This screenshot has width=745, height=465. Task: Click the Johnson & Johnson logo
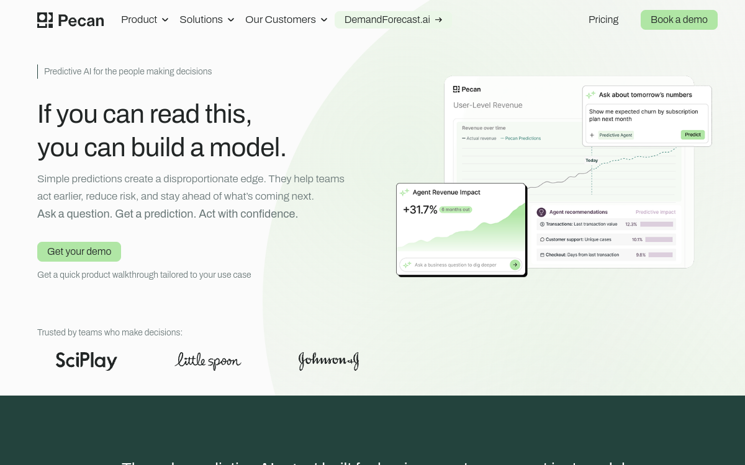tap(328, 361)
